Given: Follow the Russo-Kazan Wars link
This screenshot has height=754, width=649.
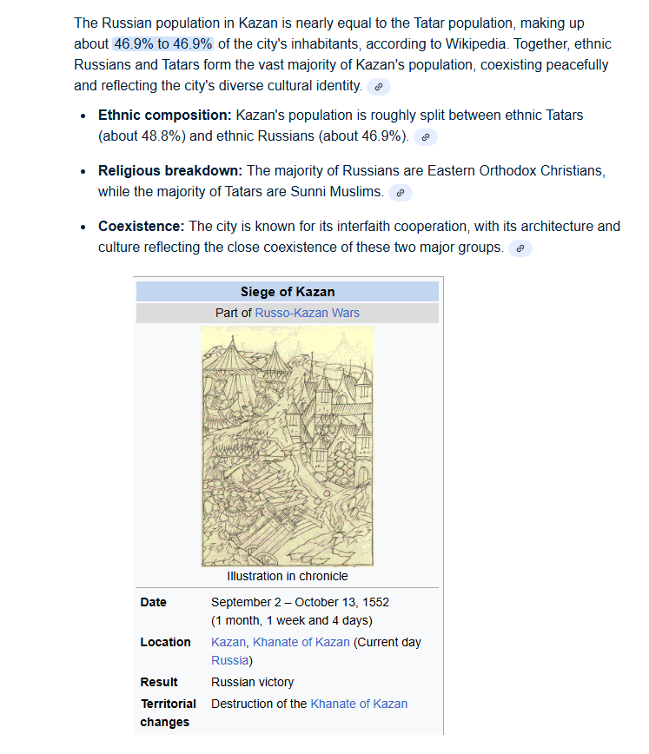Looking at the screenshot, I should click(x=307, y=313).
